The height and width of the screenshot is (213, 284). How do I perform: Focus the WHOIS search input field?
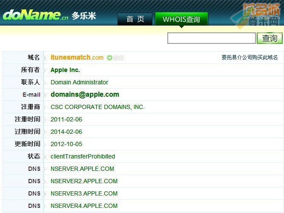212,38
